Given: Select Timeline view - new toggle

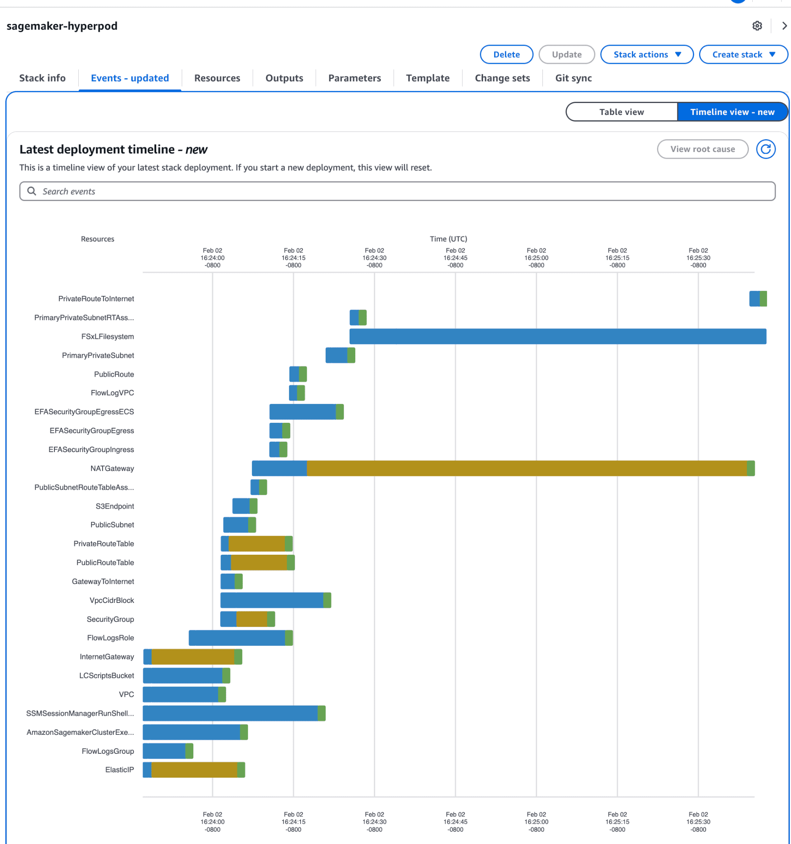Looking at the screenshot, I should 732,112.
